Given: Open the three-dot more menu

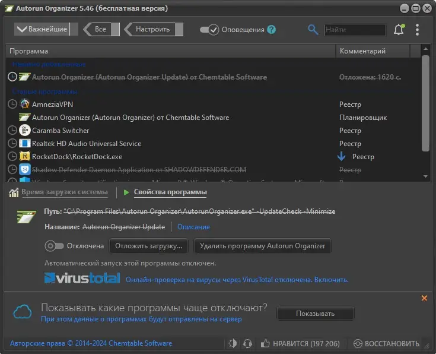Looking at the screenshot, I should click(417, 30).
